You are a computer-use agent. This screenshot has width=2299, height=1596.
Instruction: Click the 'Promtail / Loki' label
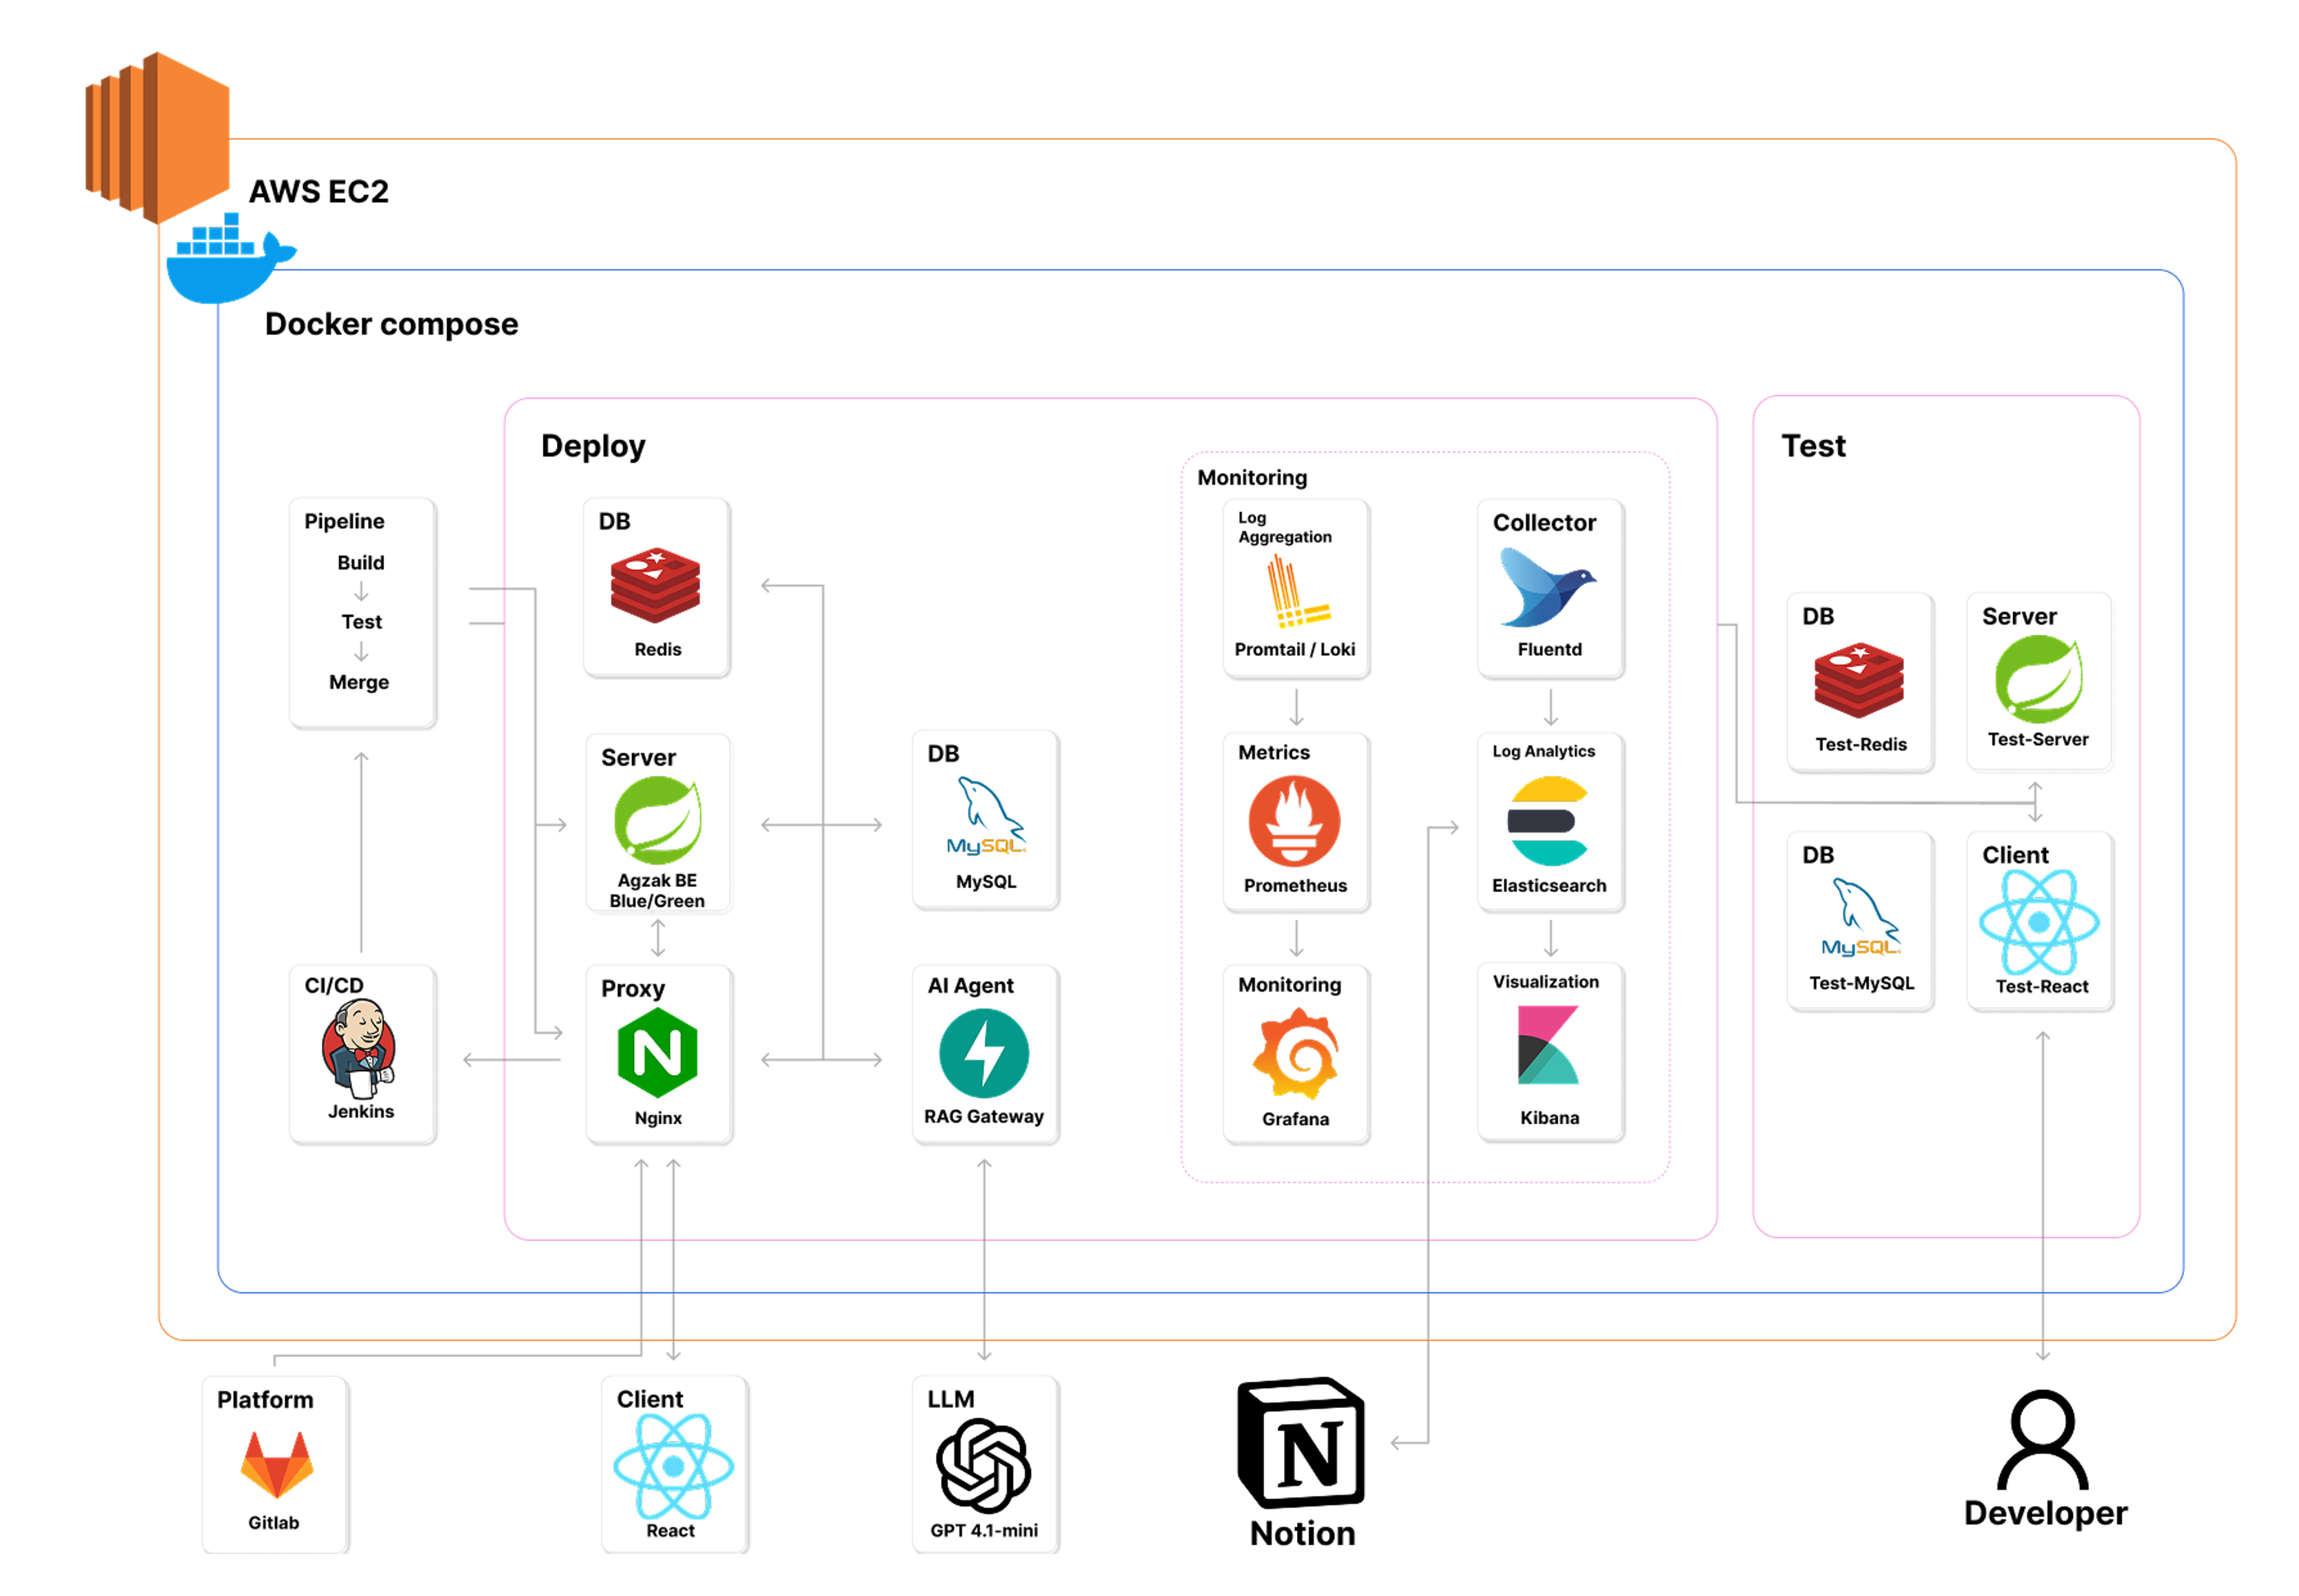tap(1294, 649)
